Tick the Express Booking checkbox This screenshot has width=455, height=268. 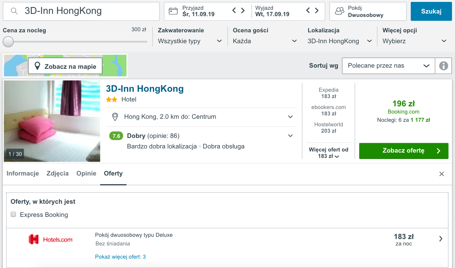pyautogui.click(x=13, y=215)
